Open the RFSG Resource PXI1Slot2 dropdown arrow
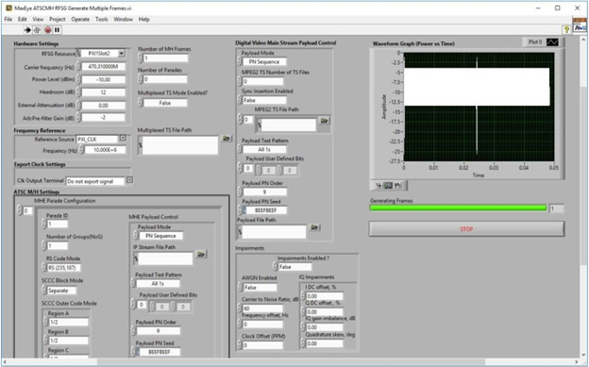The width and height of the screenshot is (589, 367). [122, 54]
